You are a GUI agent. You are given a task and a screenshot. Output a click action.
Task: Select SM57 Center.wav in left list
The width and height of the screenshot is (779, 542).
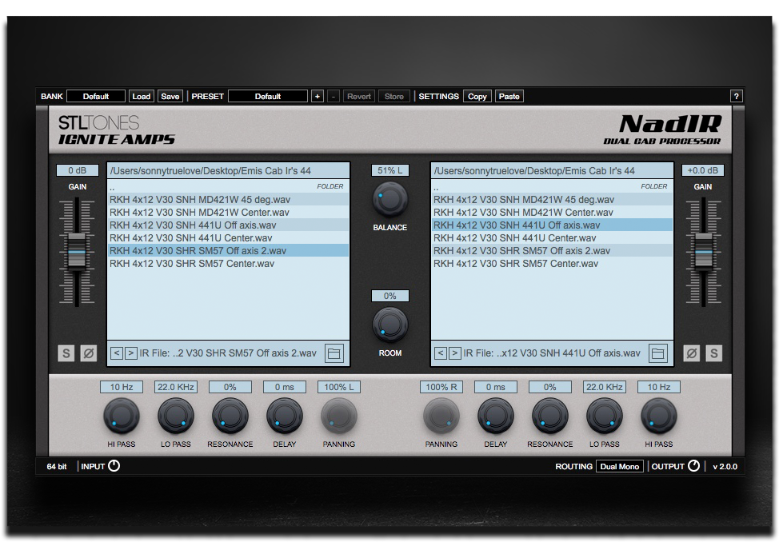192,263
